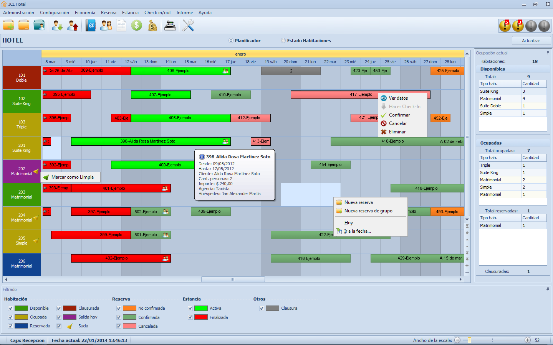Choose Confirmar from the context menu
This screenshot has height=345, width=553.
point(399,115)
